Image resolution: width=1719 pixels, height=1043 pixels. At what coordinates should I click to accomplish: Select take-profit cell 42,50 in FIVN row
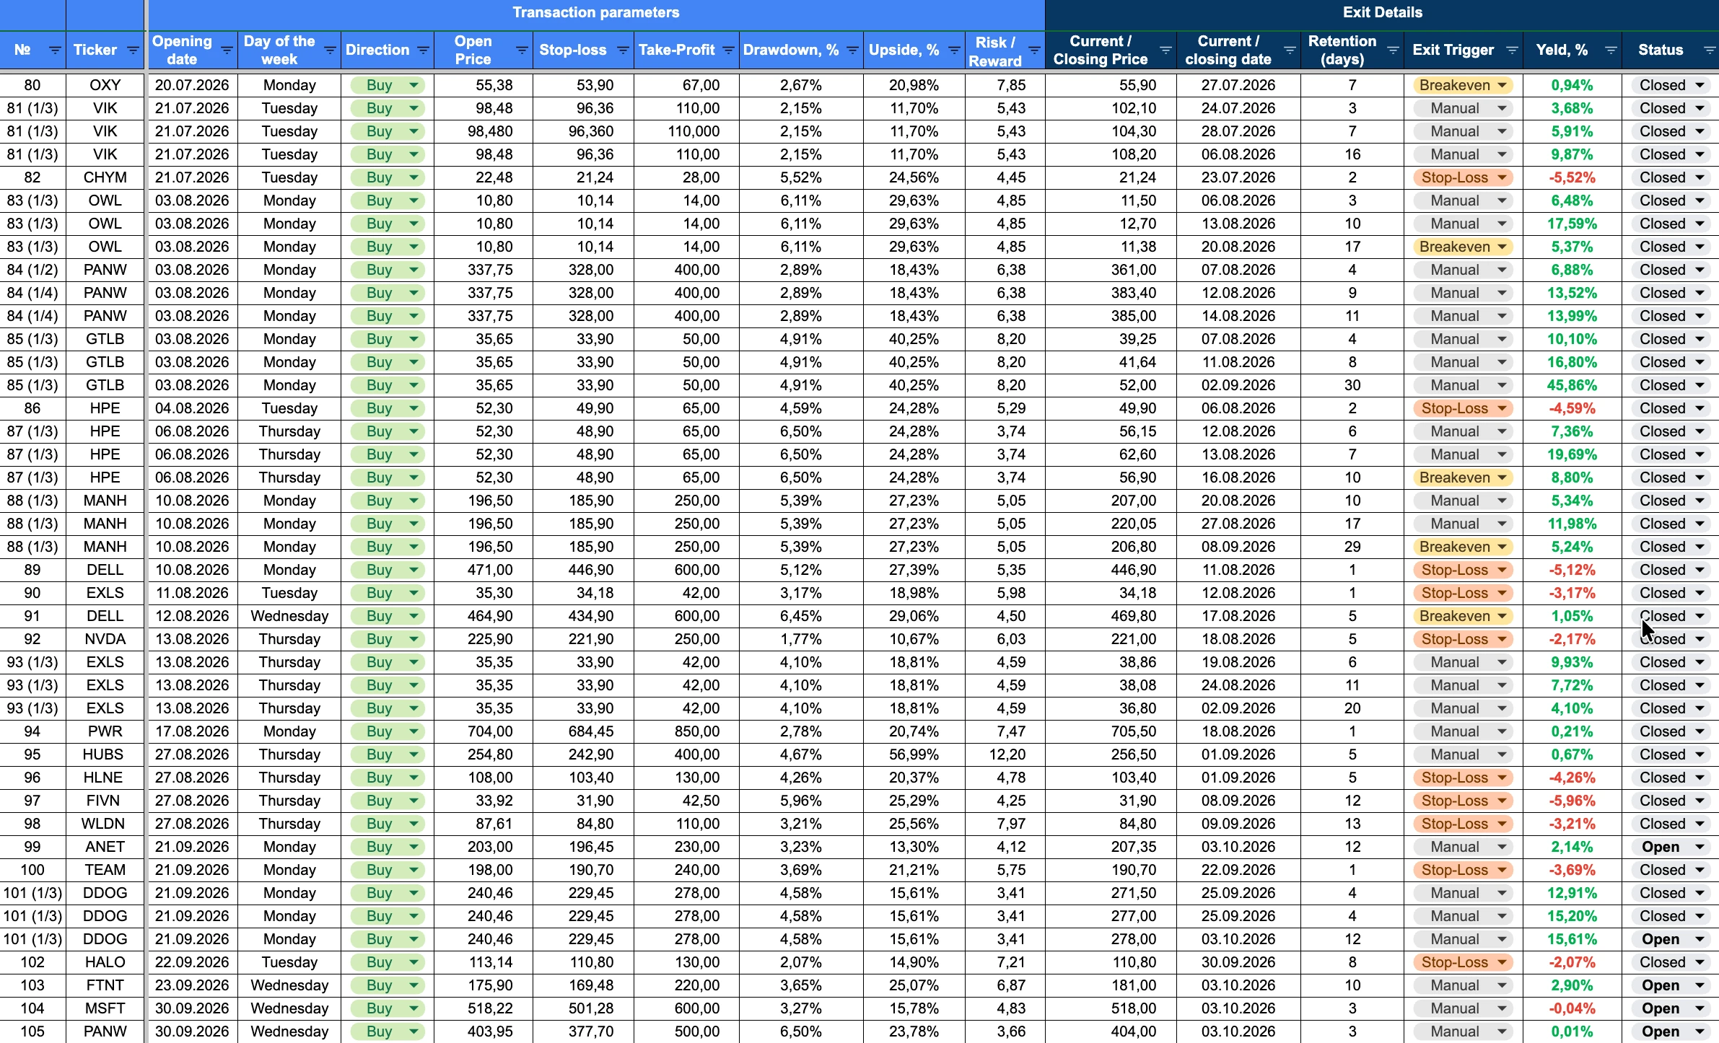(687, 801)
